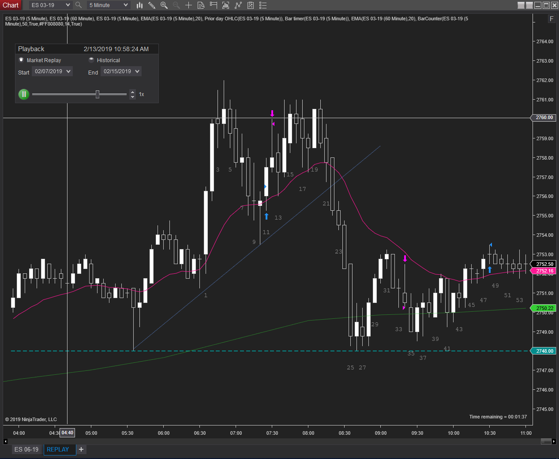The image size is (559, 459).
Task: Select the Historical radio button
Action: pyautogui.click(x=91, y=60)
